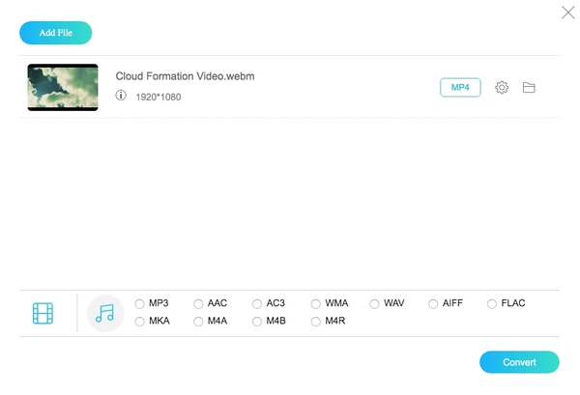
Task: Choose WAV audio format
Action: click(x=374, y=303)
